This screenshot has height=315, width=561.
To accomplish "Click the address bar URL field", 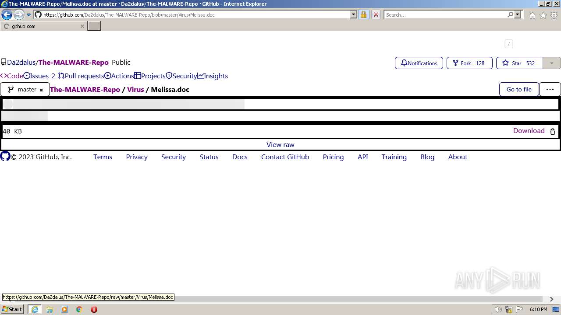I will [196, 14].
